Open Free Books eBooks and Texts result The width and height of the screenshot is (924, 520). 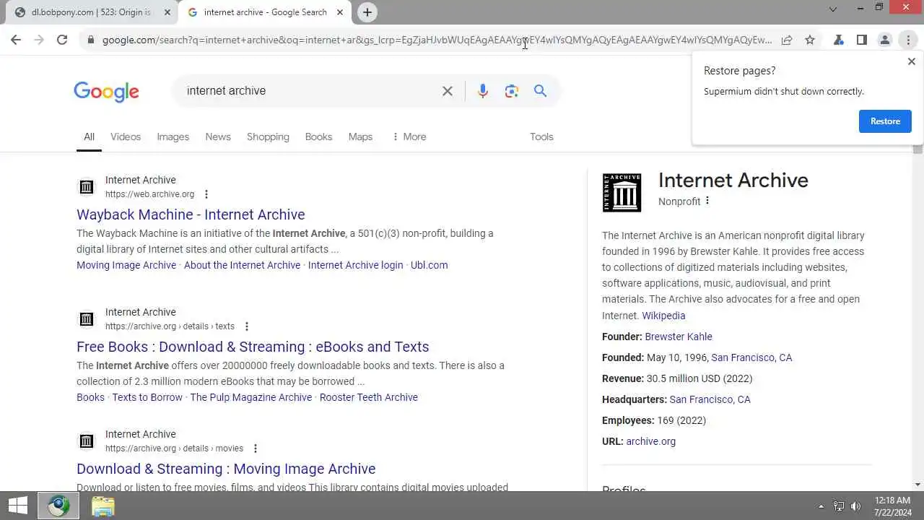click(253, 347)
